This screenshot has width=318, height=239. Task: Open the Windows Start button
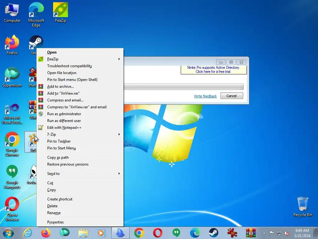click(8, 233)
